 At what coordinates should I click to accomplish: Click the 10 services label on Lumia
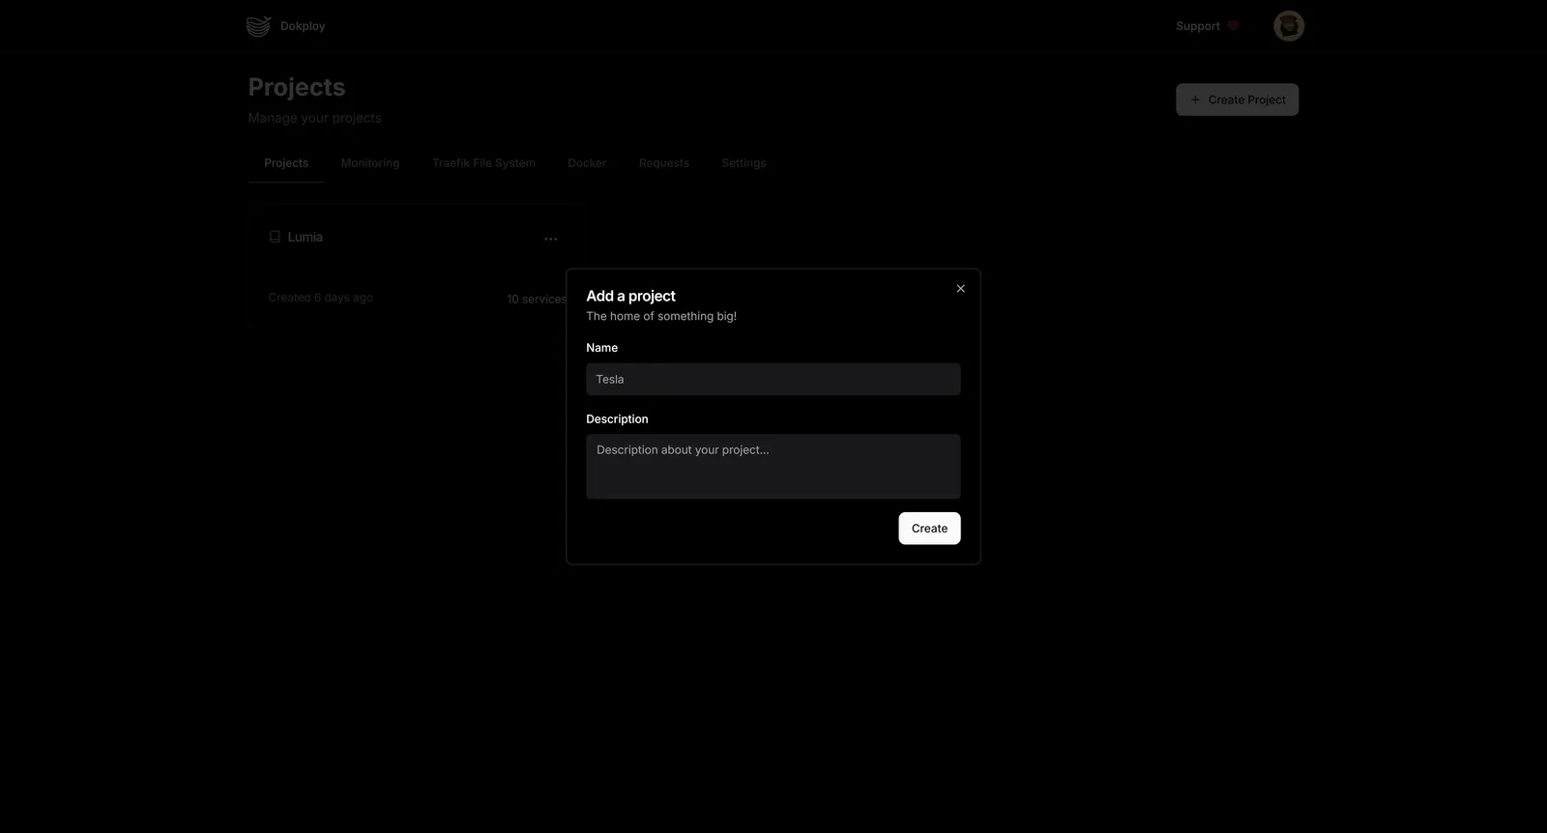tap(536, 300)
